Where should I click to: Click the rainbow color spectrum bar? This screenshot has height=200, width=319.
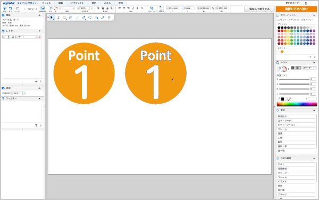[297, 104]
